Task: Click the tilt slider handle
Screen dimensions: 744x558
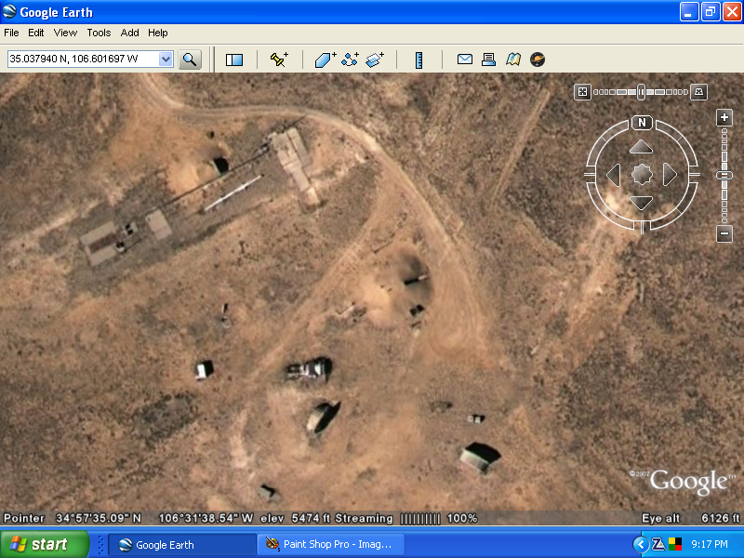Action: click(x=641, y=92)
